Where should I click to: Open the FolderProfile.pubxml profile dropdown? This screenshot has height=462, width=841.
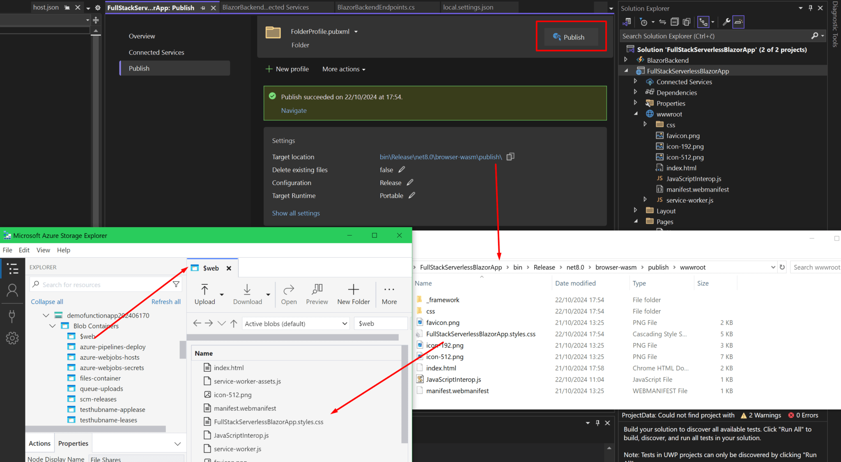tap(356, 32)
